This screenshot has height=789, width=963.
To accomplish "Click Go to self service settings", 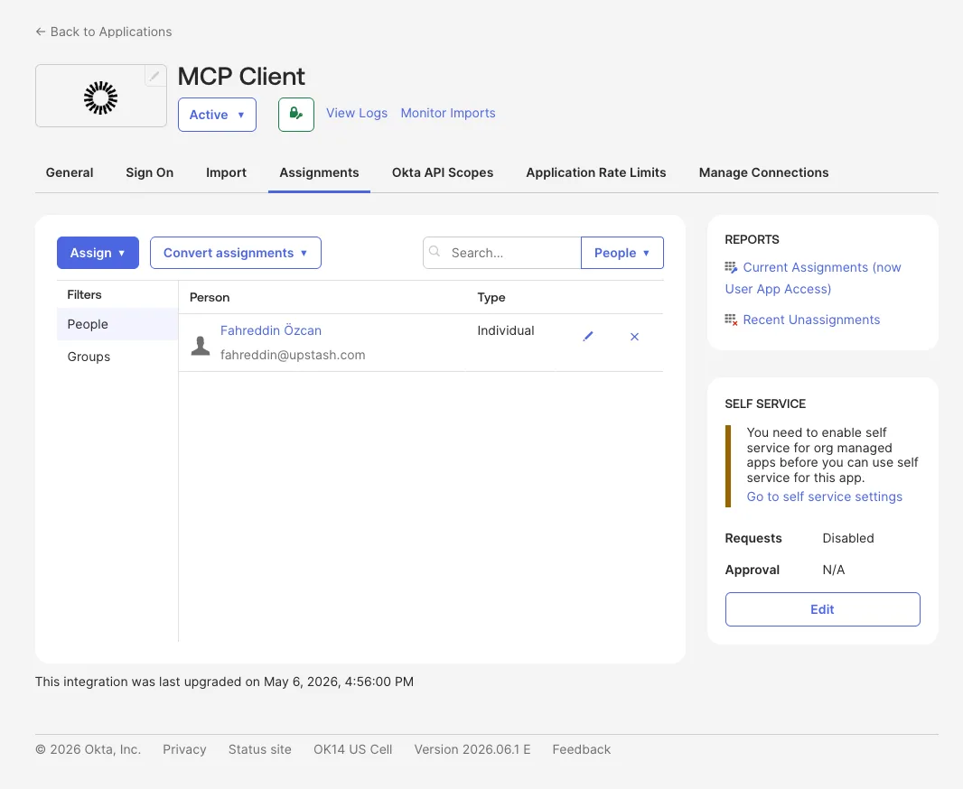I will pyautogui.click(x=824, y=497).
